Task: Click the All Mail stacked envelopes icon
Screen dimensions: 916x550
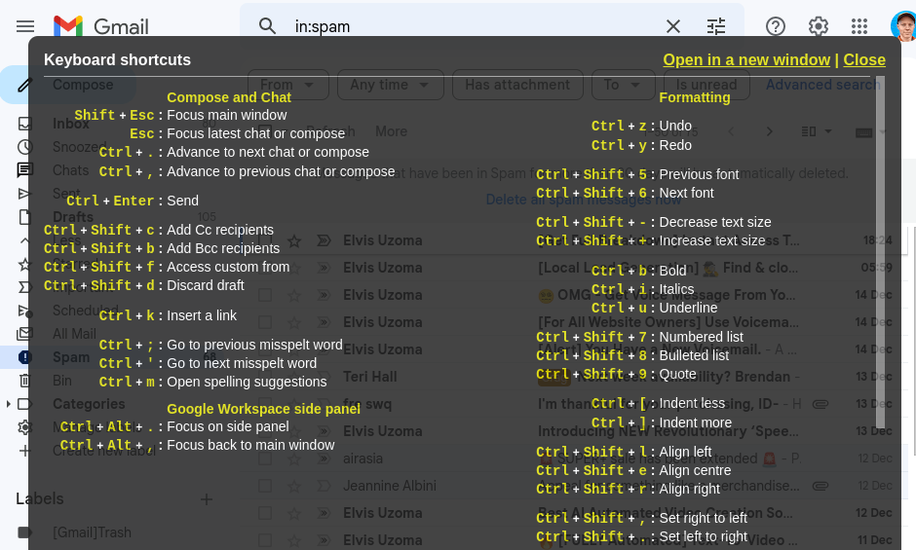Action: [24, 334]
